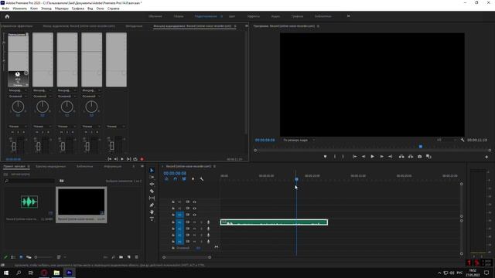This screenshot has height=278, width=495.
Task: Enable voice-over record on the first audio track
Action: 208,222
